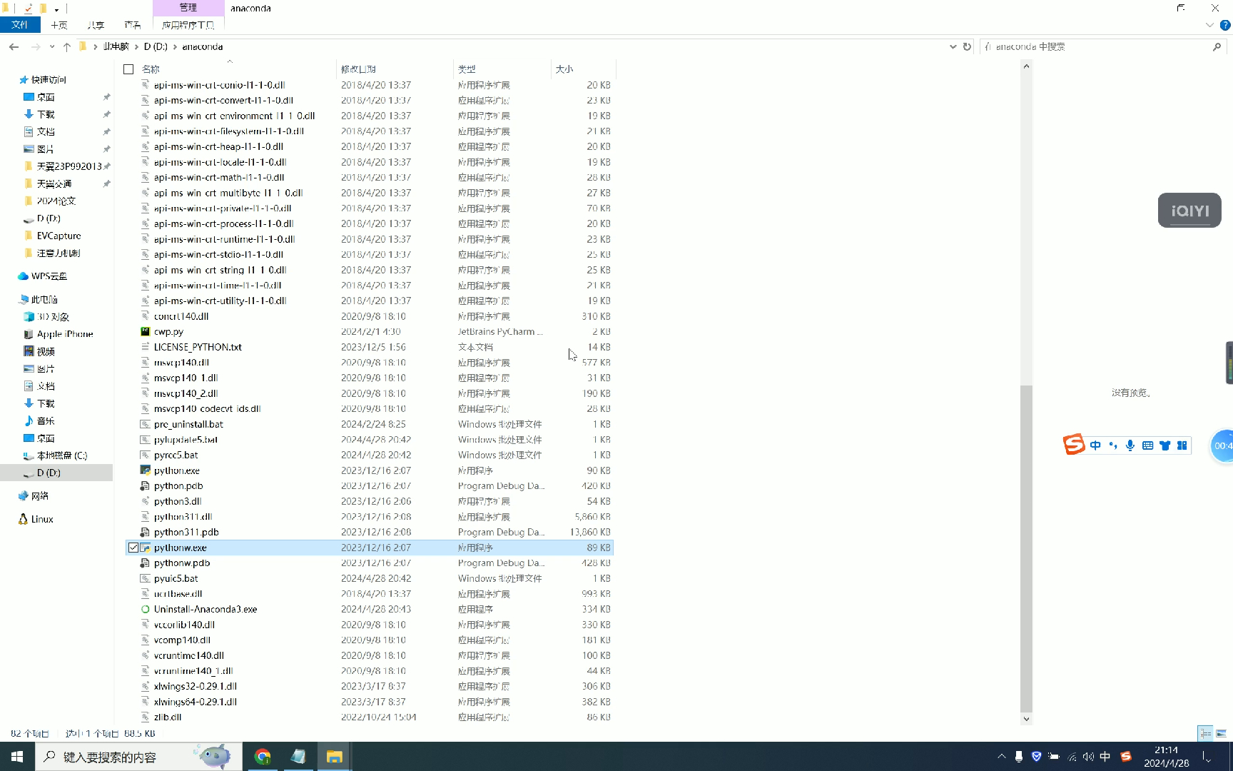Image resolution: width=1233 pixels, height=771 pixels.
Task: Expand breadcrumb chevron after 此电脑
Action: [137, 47]
